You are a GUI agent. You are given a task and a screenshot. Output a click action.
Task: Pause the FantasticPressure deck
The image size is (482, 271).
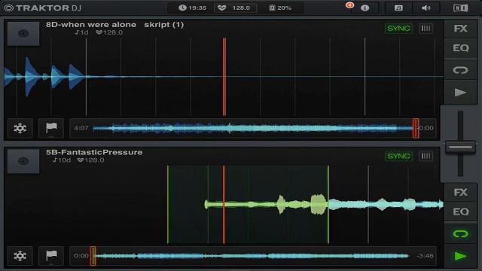point(460,256)
